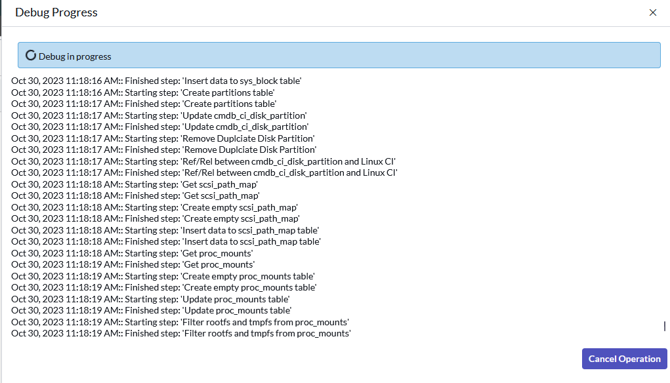Click the 'Debug Progress' dialog title
This screenshot has height=383, width=670.
[55, 12]
